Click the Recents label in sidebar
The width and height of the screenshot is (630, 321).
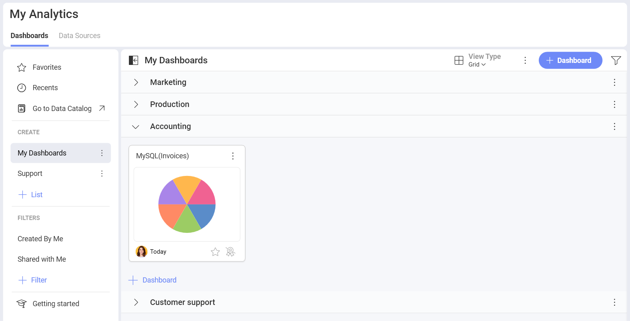pos(45,88)
